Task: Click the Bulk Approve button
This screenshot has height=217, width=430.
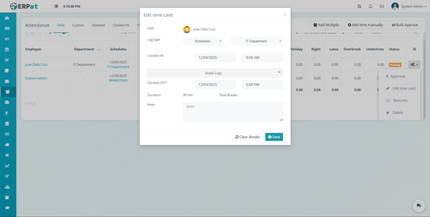Action: point(405,25)
